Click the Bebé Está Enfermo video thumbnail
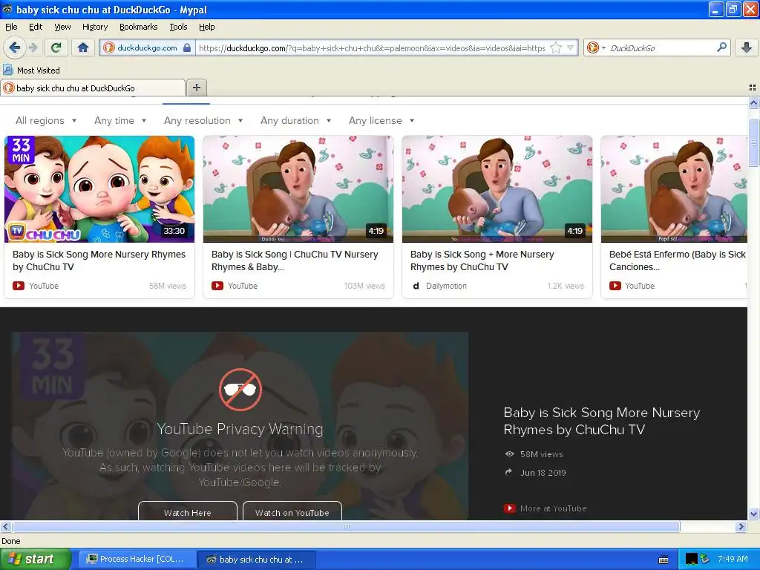Image resolution: width=760 pixels, height=570 pixels. (x=674, y=189)
